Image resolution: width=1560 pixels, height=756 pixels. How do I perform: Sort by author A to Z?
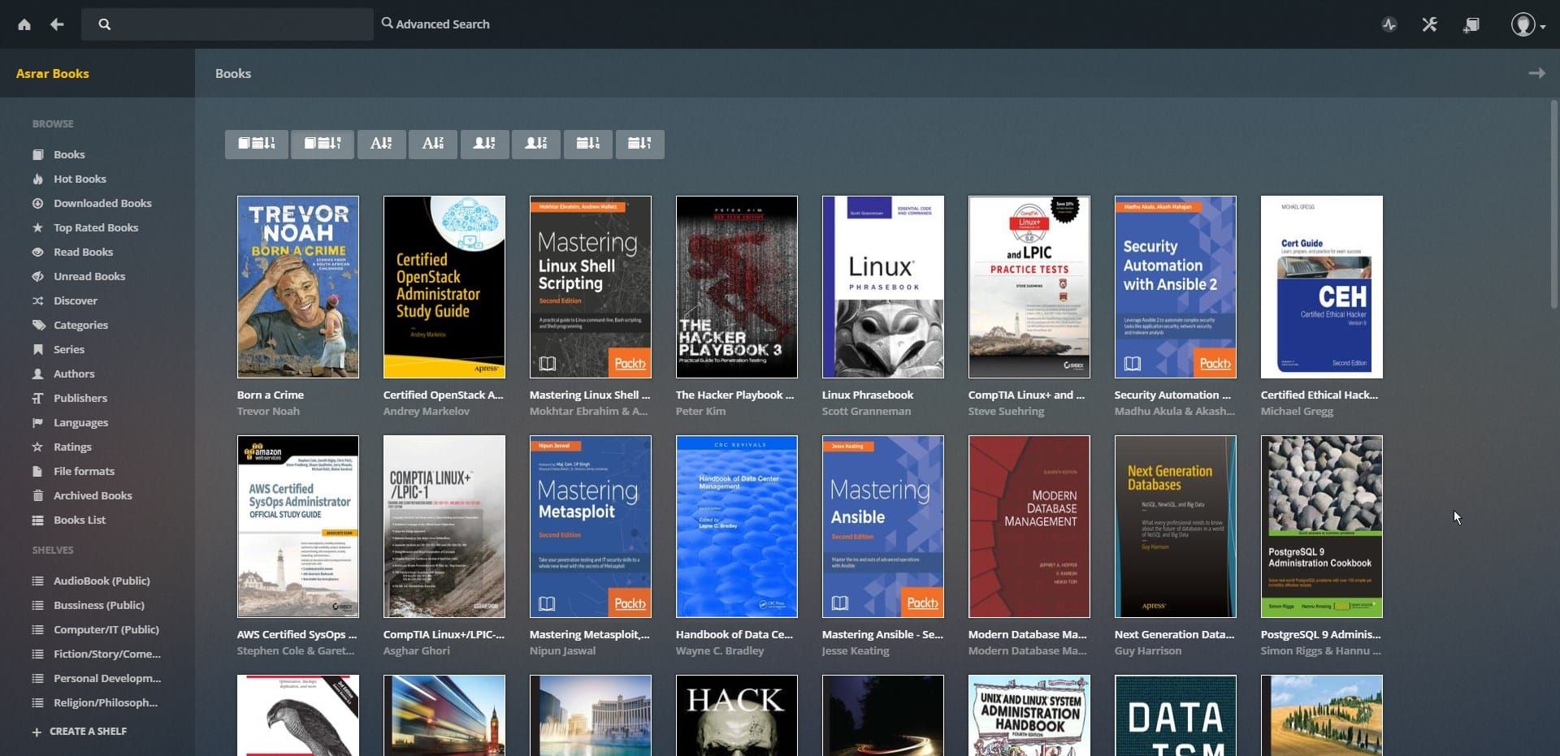tap(485, 144)
